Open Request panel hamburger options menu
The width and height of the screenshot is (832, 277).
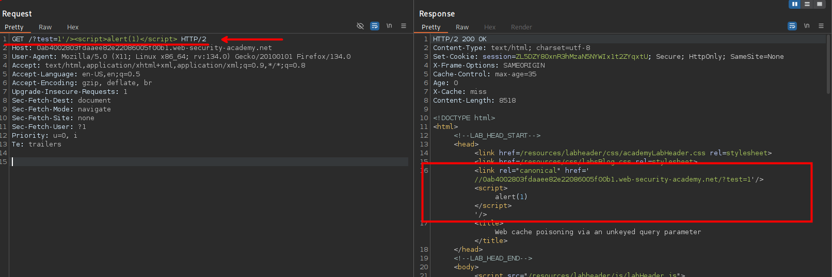pyautogui.click(x=404, y=26)
